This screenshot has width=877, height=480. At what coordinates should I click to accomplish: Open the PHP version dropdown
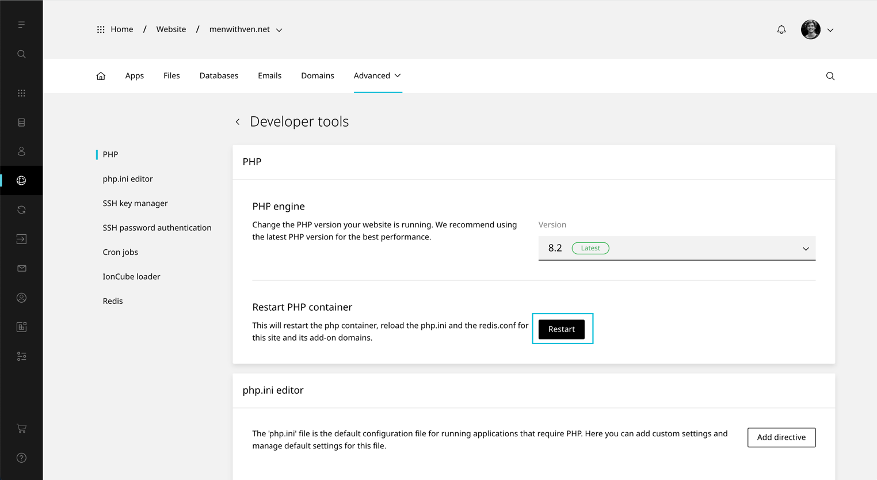676,248
